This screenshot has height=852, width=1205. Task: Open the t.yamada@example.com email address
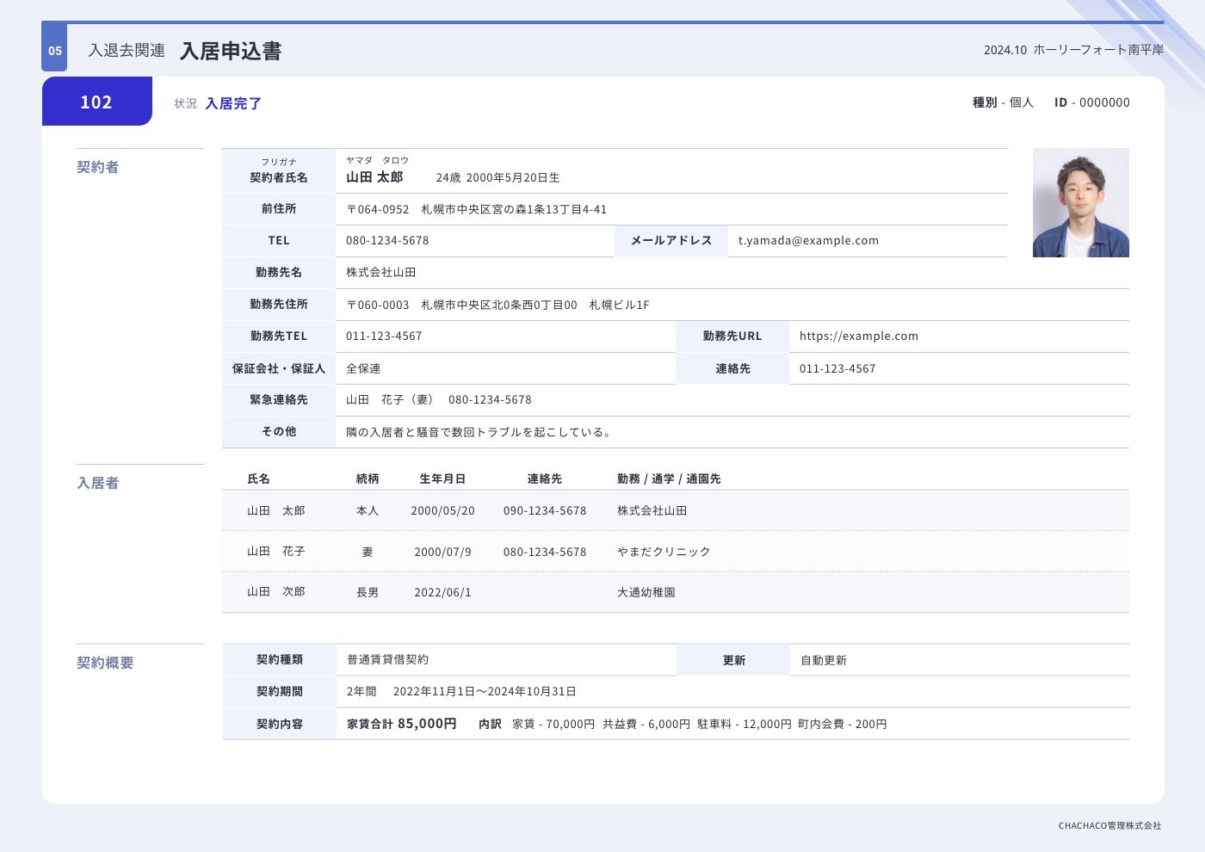click(x=808, y=241)
